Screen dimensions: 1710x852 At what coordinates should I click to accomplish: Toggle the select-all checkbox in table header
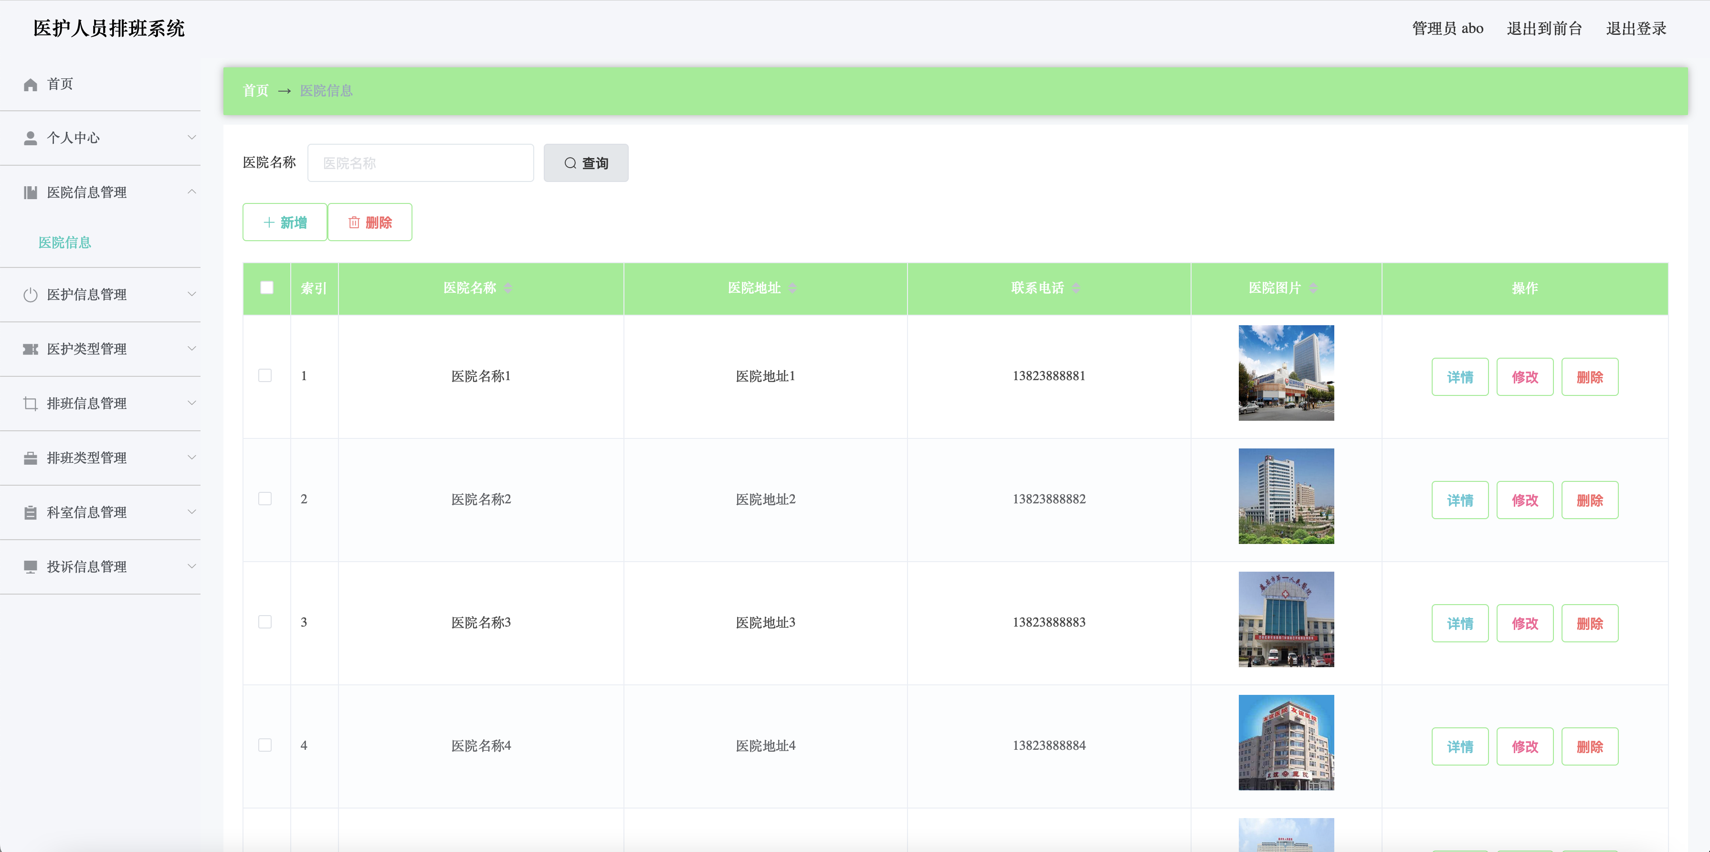267,288
